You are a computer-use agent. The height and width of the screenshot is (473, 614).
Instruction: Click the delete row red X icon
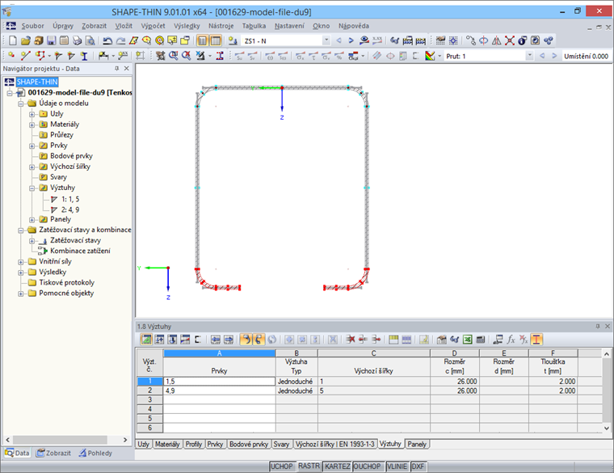pyautogui.click(x=351, y=340)
